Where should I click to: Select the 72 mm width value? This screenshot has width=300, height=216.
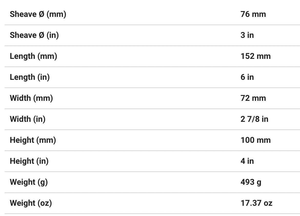(x=253, y=98)
